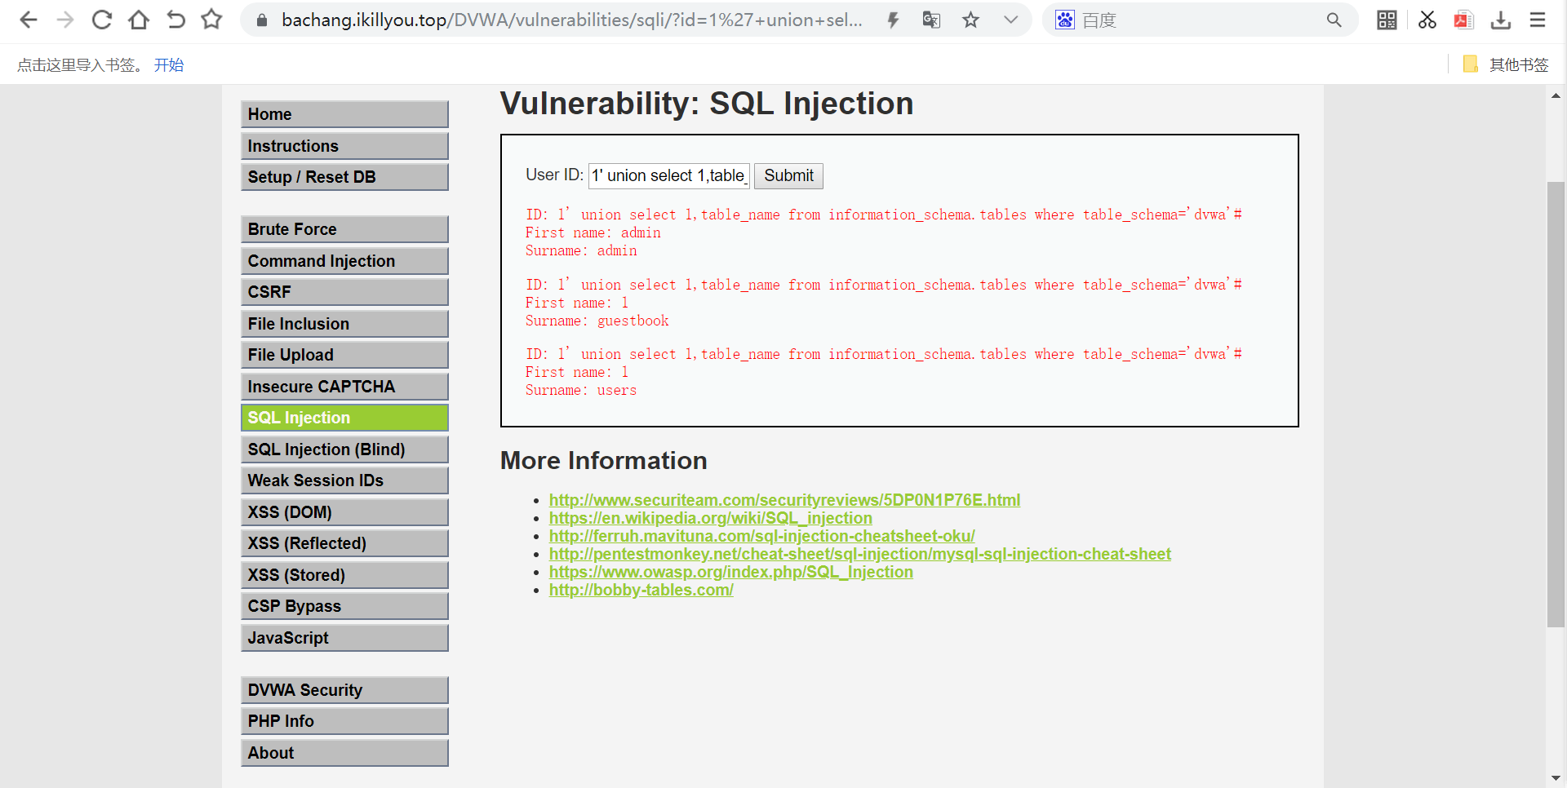Open Command Injection page
This screenshot has width=1567, height=788.
pyautogui.click(x=344, y=261)
